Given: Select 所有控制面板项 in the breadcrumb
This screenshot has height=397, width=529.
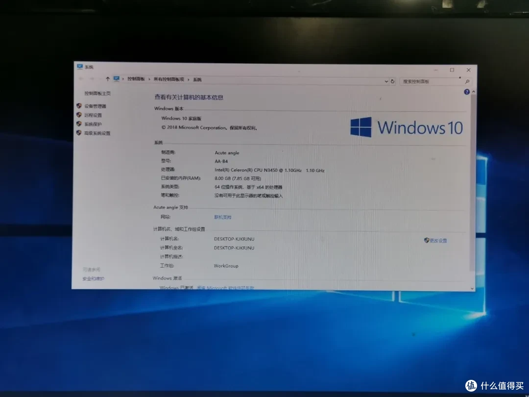Looking at the screenshot, I should pyautogui.click(x=169, y=79).
